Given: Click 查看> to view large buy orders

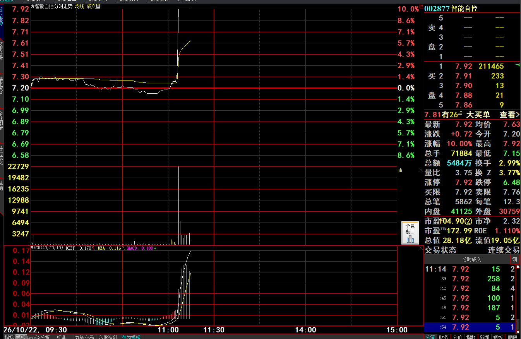Looking at the screenshot, I should 509,115.
